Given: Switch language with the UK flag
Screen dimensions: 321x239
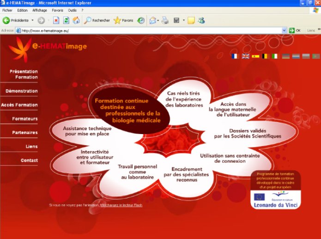Looking at the screenshot, I should [245, 56].
